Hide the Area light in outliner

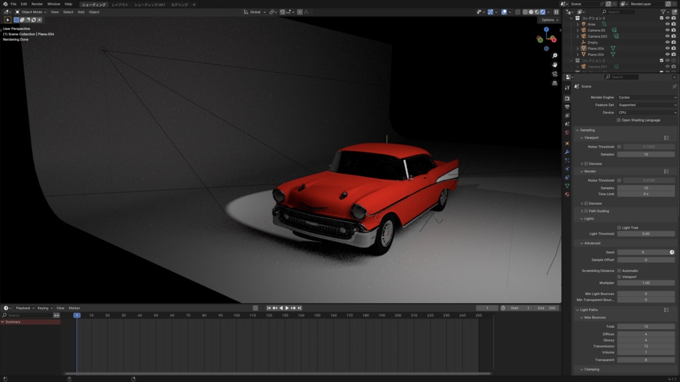click(667, 24)
